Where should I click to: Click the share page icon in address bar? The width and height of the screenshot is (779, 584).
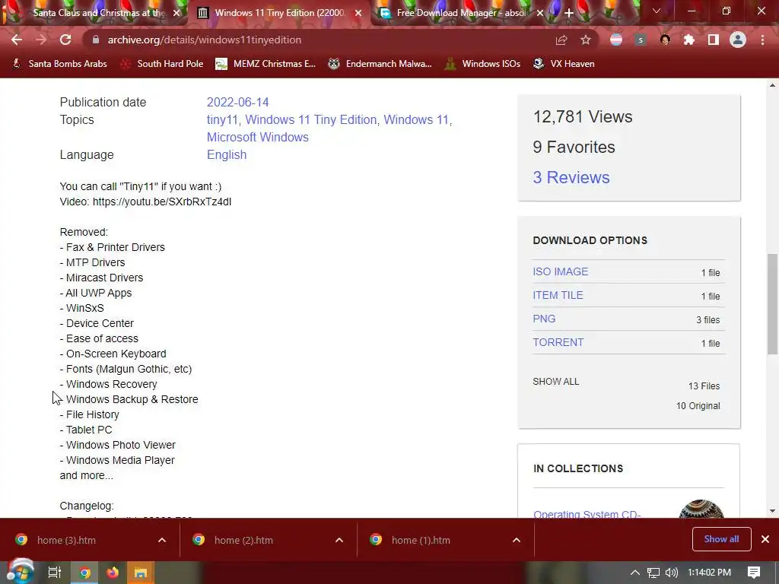pyautogui.click(x=561, y=40)
